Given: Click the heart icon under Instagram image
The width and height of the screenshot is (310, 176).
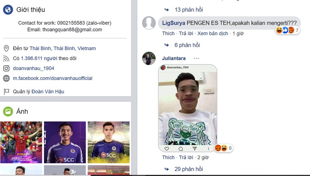Looking at the screenshot, I should tap(167, 148).
